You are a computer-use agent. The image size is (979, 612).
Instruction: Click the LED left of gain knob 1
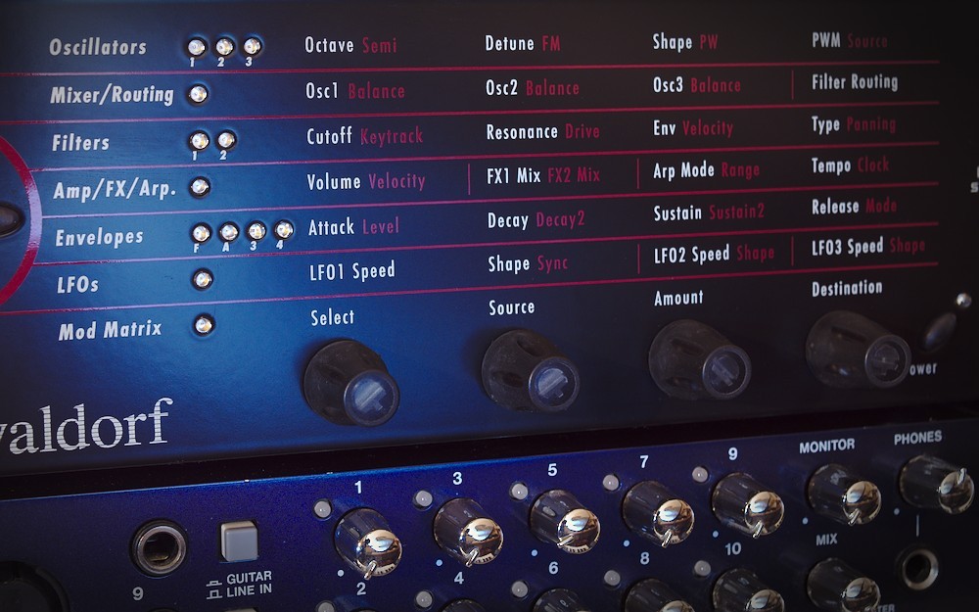pyautogui.click(x=323, y=508)
